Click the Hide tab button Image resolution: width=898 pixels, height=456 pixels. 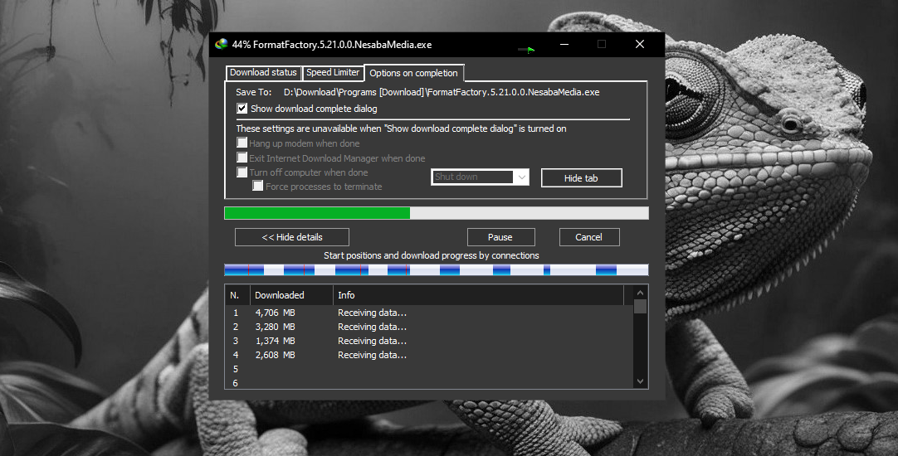pos(581,178)
